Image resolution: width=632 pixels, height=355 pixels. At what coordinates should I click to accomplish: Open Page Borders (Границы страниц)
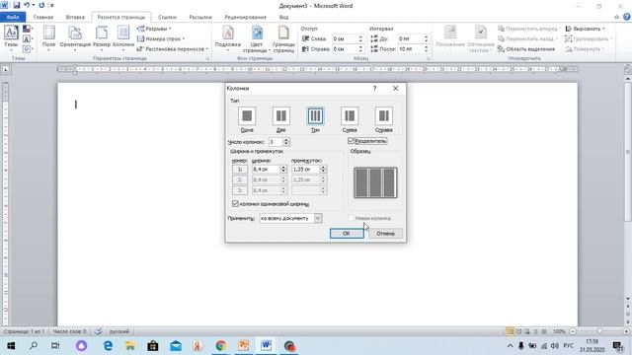[x=283, y=39]
